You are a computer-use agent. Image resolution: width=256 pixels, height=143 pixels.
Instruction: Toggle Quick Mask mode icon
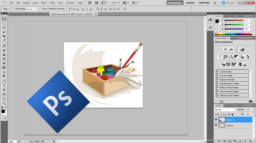[x=4, y=117]
